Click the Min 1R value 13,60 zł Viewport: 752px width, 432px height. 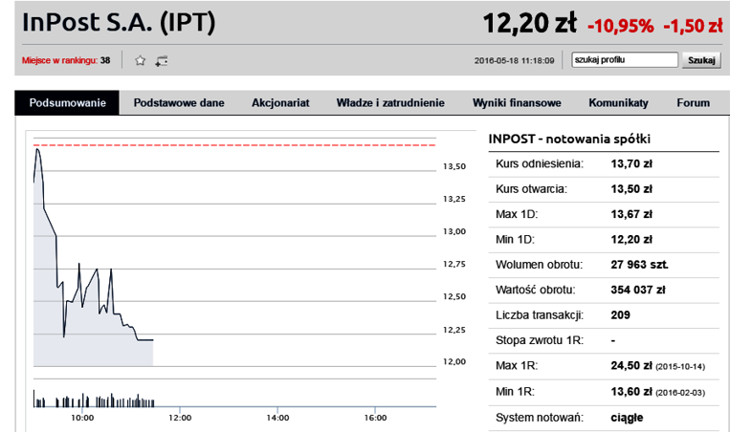631,392
